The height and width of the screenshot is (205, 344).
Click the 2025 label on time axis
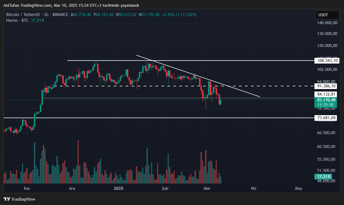point(118,188)
